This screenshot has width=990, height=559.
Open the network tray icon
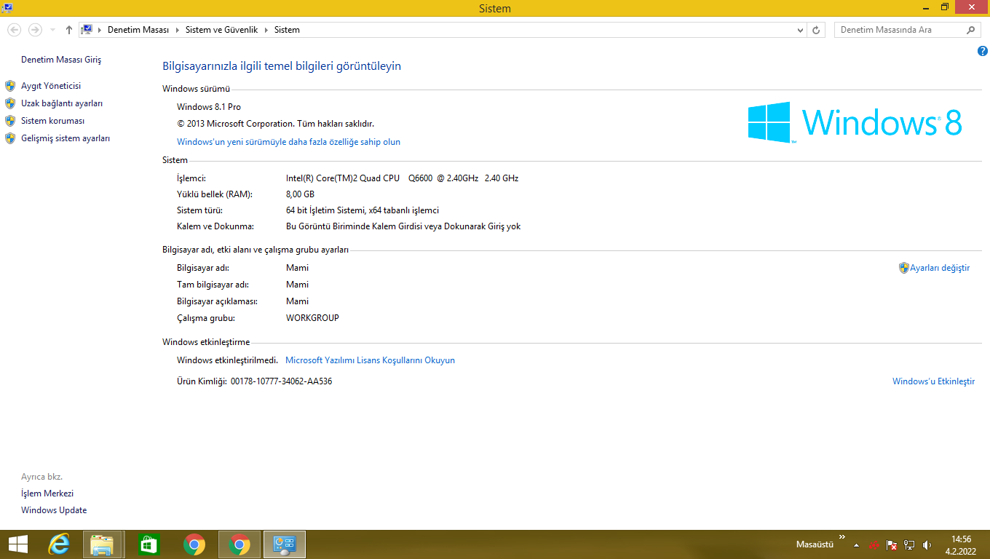pos(909,545)
